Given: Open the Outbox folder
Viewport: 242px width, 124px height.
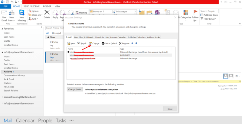Looking at the screenshot, I should click(8, 83).
